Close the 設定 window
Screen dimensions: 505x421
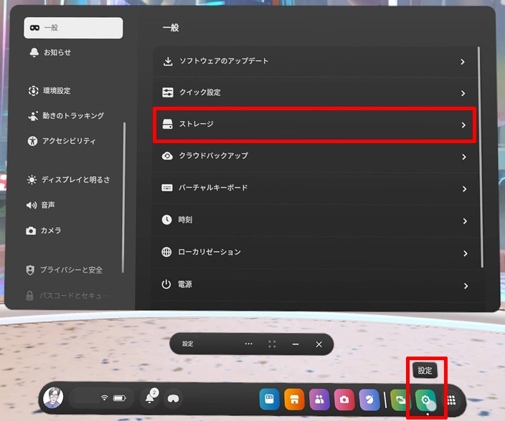click(x=318, y=344)
